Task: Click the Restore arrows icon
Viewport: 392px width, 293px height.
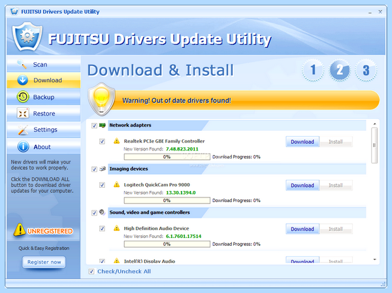Action: (23, 113)
